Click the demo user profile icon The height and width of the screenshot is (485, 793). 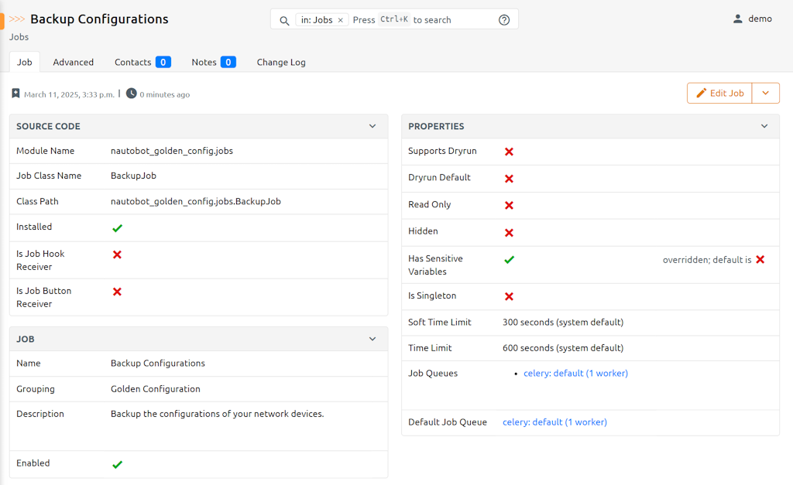[737, 19]
